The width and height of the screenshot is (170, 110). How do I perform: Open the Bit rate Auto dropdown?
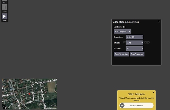coord(135,43)
